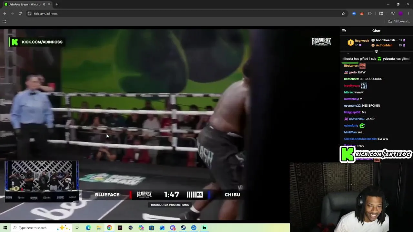Click the gzeto username in chat
The height and width of the screenshot is (232, 413).
(352, 72)
